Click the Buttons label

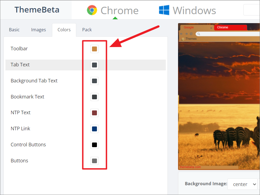pos(19,161)
